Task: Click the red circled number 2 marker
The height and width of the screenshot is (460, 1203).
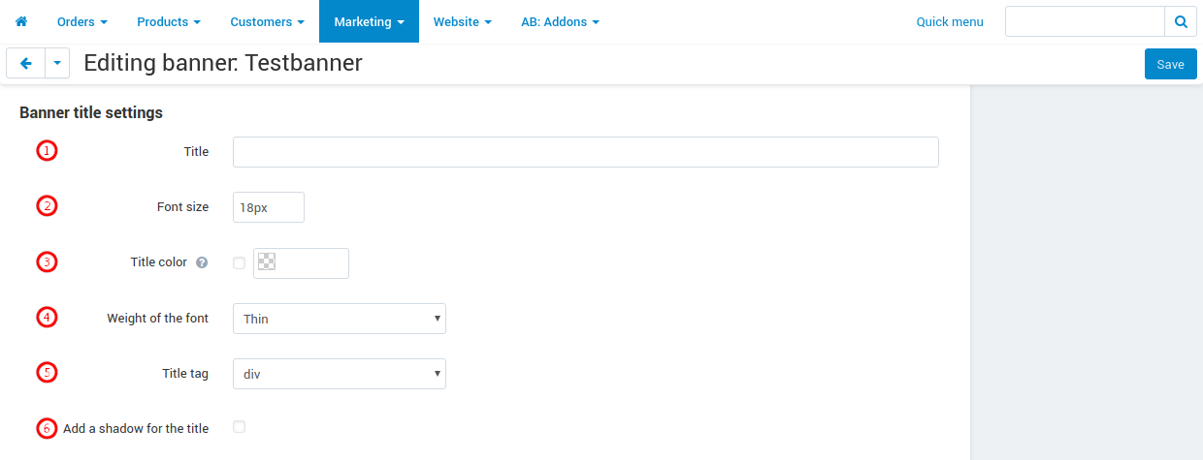Action: pyautogui.click(x=47, y=206)
